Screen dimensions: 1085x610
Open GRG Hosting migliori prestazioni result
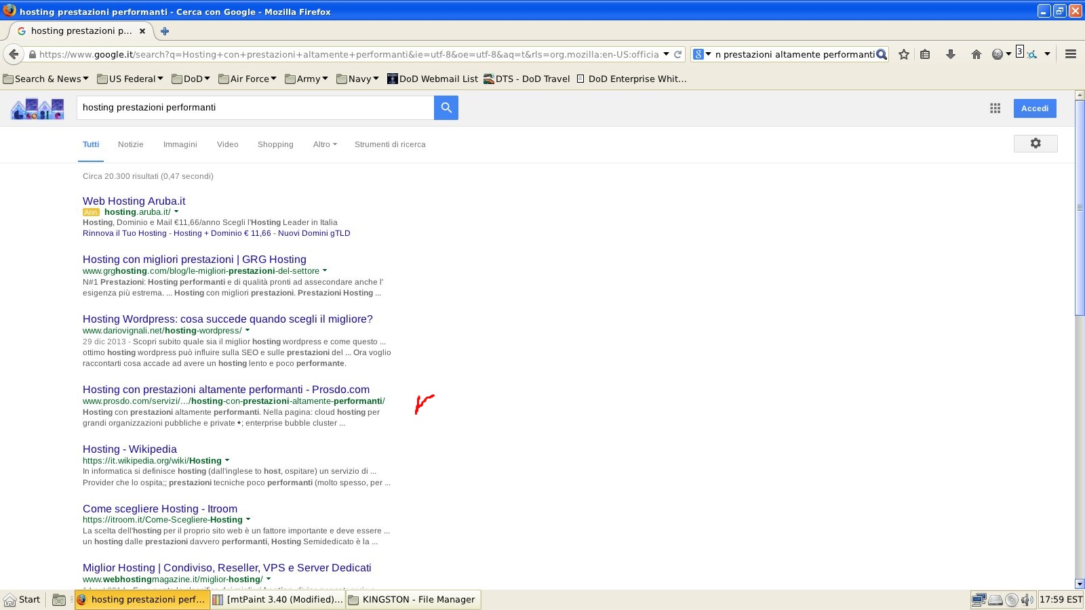(x=195, y=259)
